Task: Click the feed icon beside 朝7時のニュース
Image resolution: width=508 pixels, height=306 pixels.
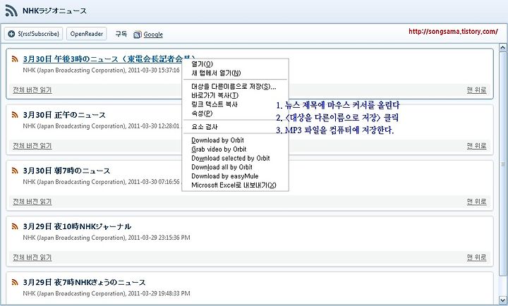Action: (x=15, y=171)
